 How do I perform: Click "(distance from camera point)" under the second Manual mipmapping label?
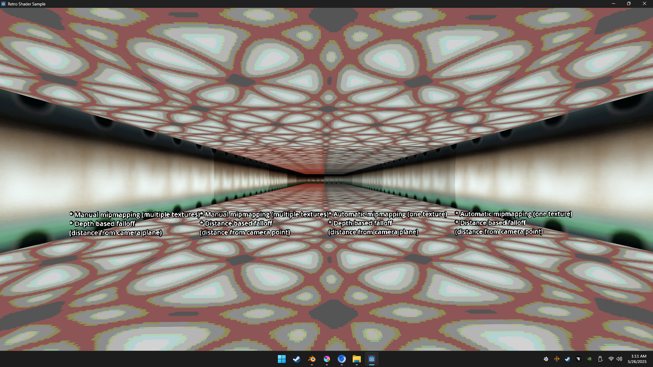(x=245, y=232)
